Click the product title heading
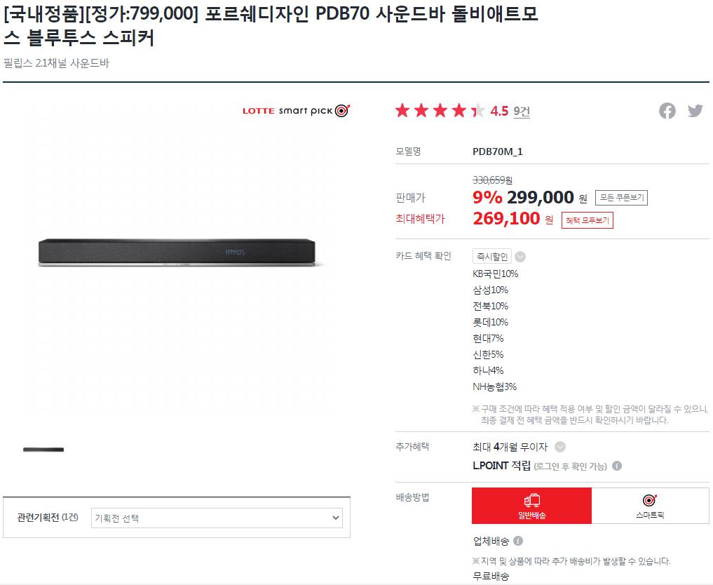Viewport: 713px width, 585px height. (x=271, y=25)
